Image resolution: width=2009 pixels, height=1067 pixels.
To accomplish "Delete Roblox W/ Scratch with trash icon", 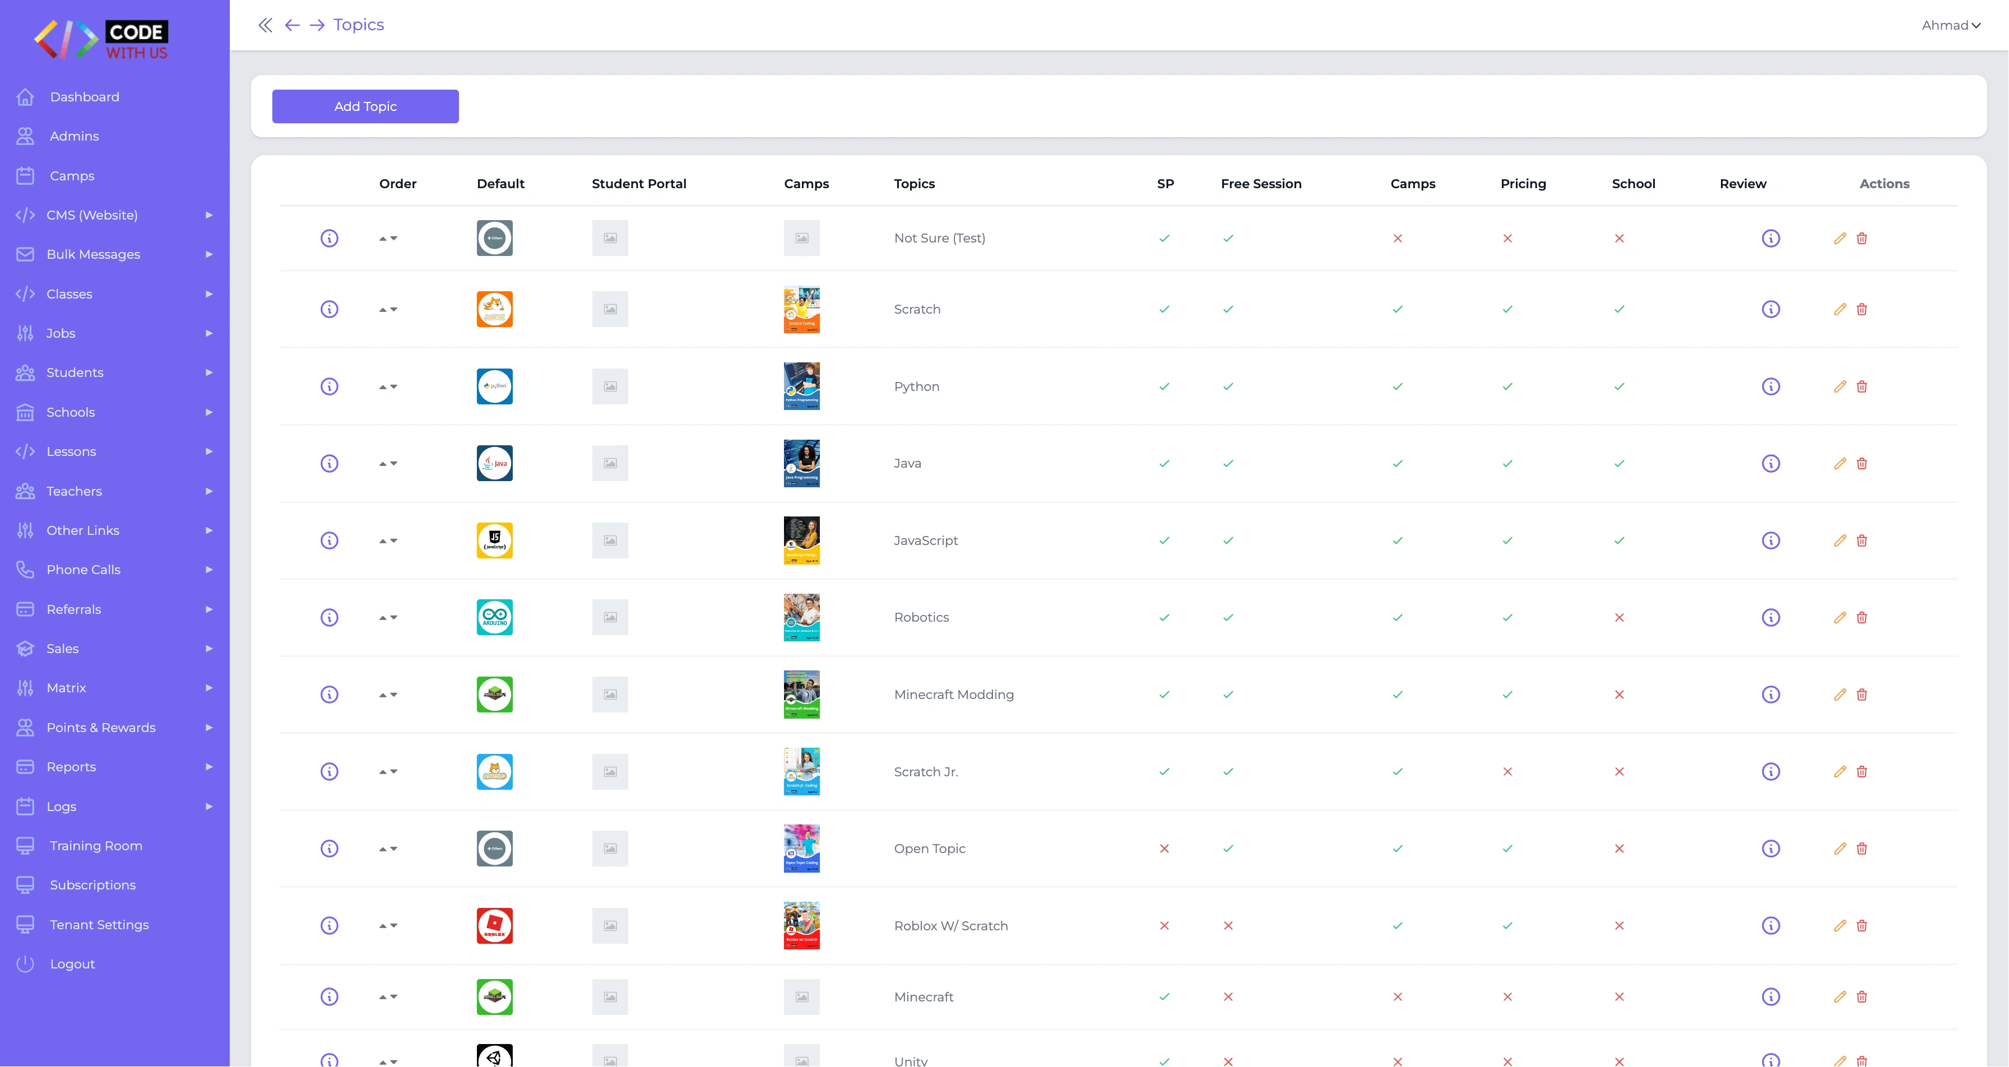I will [1862, 926].
